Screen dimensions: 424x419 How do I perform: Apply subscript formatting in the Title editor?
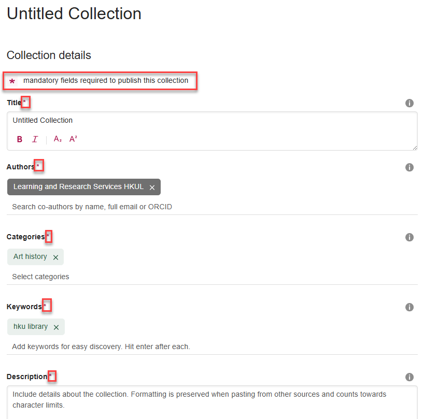pos(58,139)
